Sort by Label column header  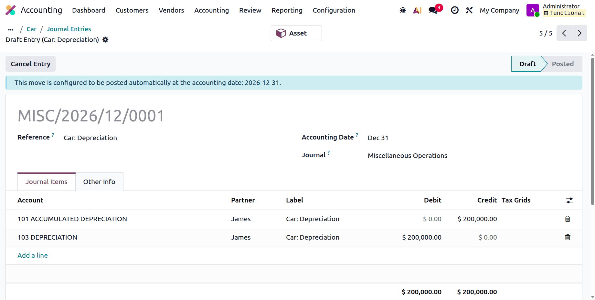point(294,200)
